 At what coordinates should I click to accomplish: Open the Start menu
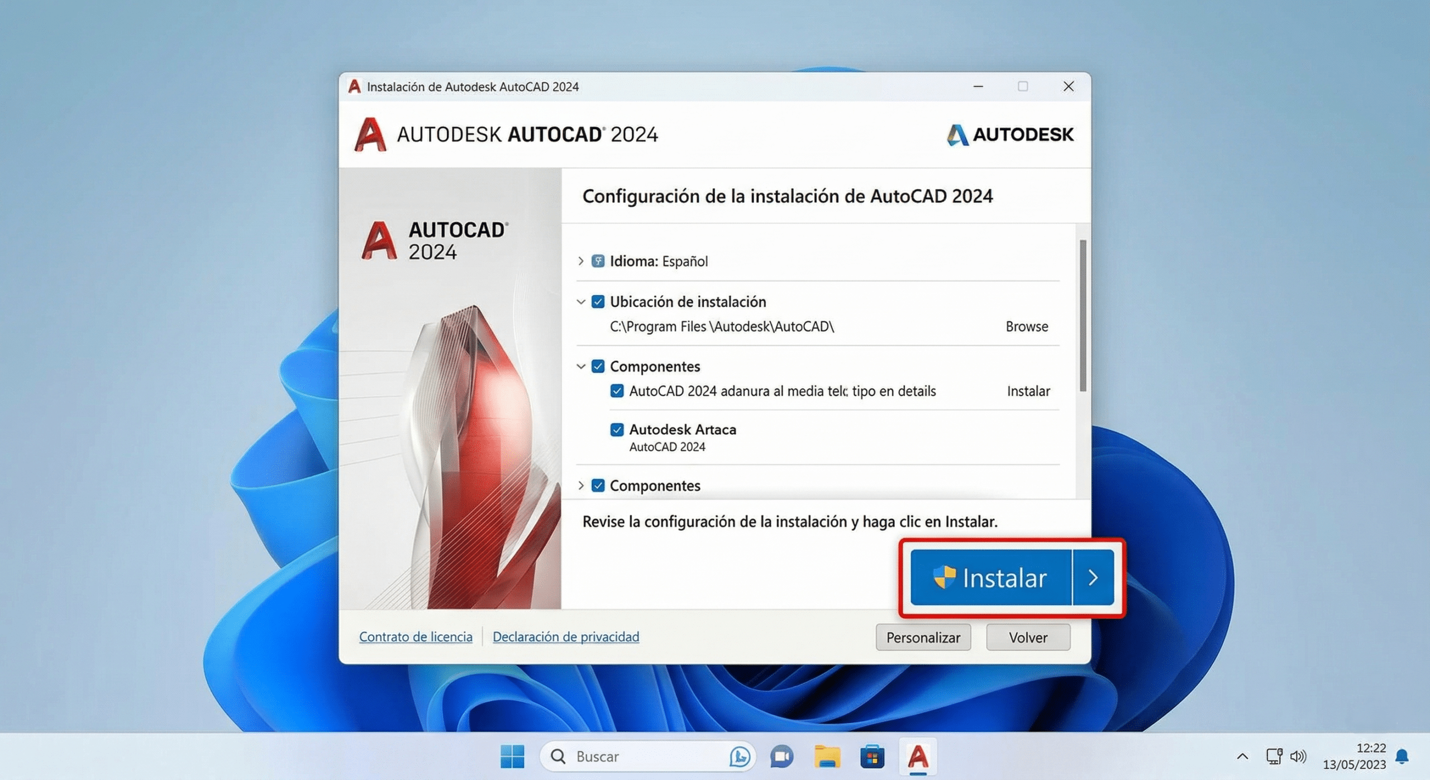click(x=512, y=757)
